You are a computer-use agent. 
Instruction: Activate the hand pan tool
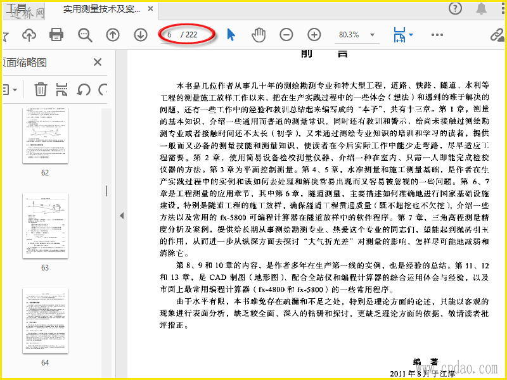(259, 35)
